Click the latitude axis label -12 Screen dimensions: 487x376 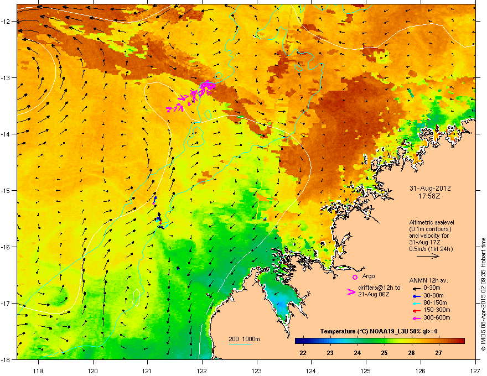click(x=6, y=21)
